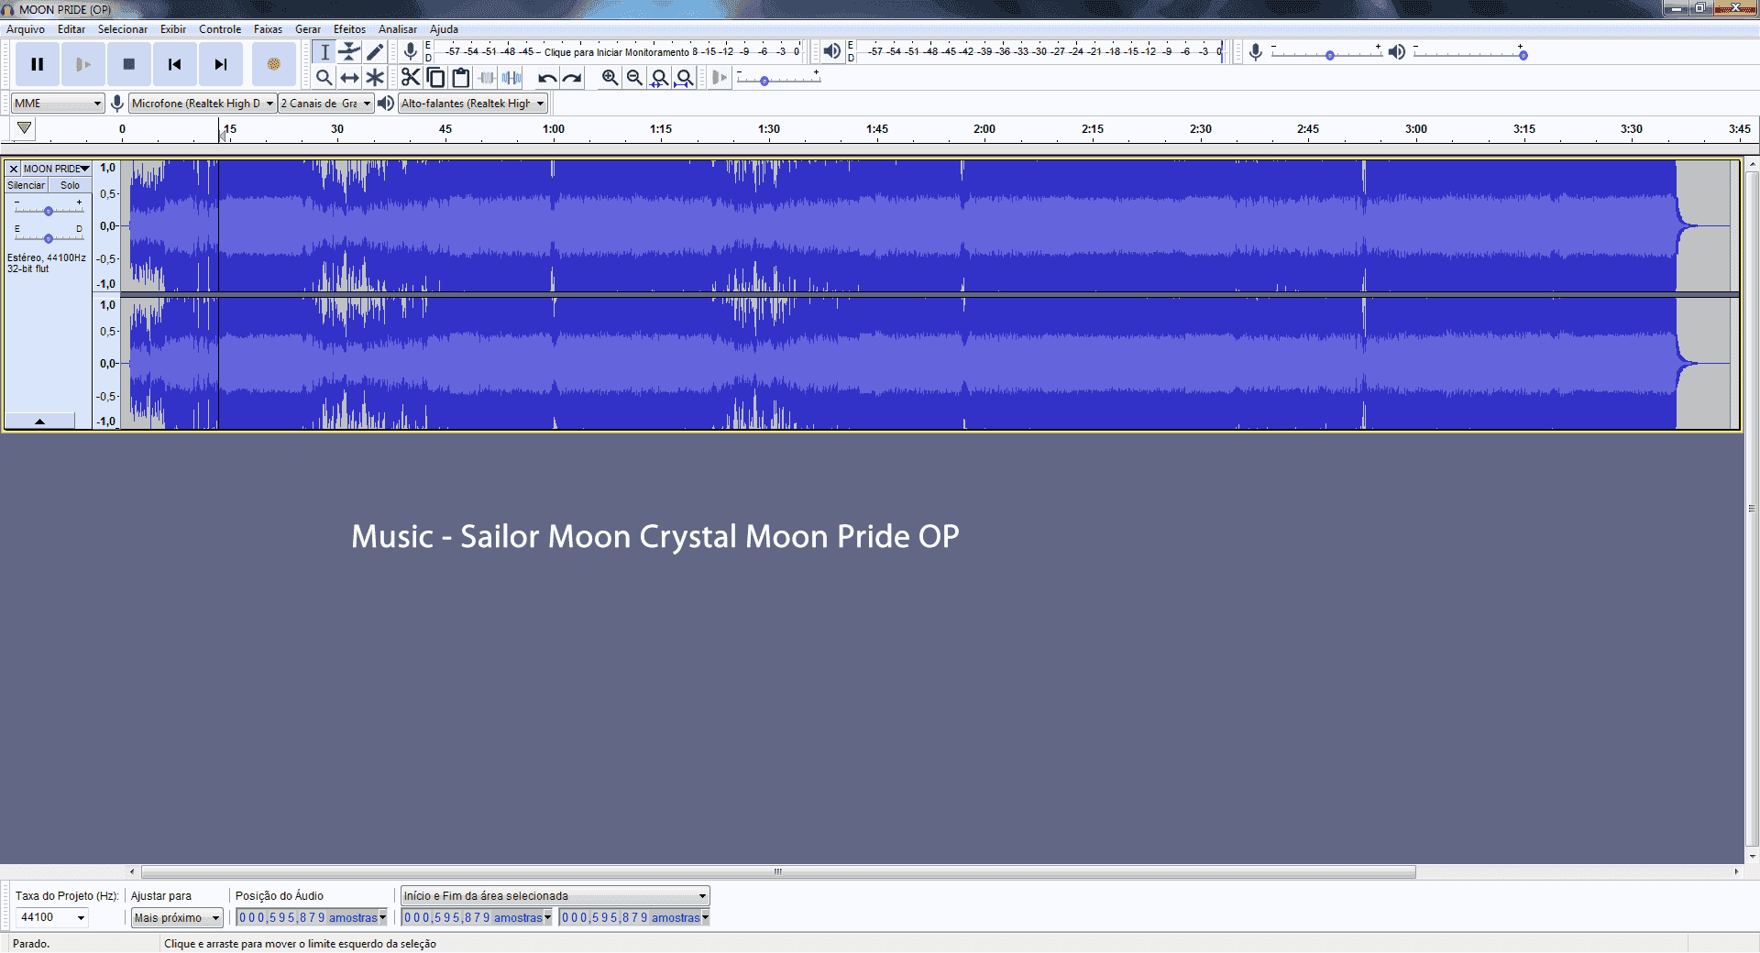Select the Selection (I-beam) tool
Screen dimensions: 1760x953
click(x=324, y=52)
